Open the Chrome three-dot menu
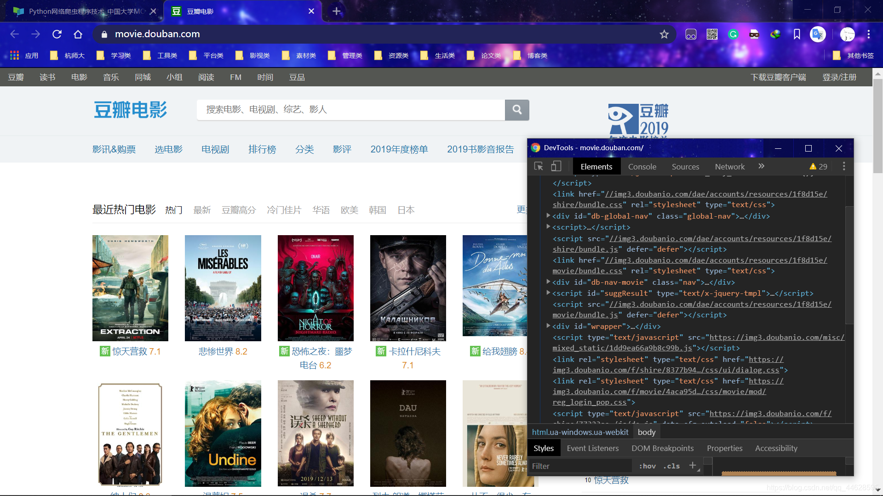The height and width of the screenshot is (496, 883). [869, 34]
